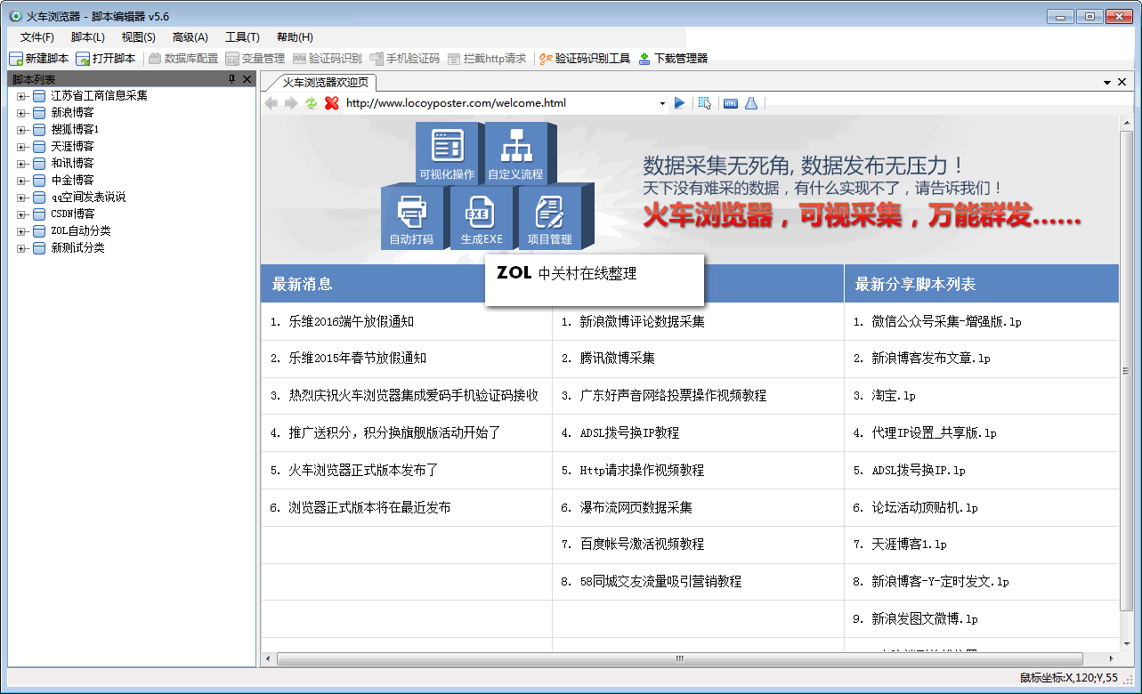
Task: Launch the 验证码识别工具
Action: pos(585,59)
